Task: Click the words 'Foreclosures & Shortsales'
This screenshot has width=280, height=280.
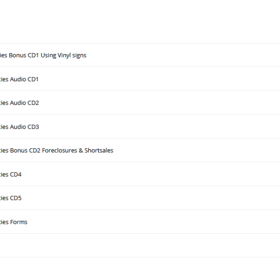Action: 77,151
